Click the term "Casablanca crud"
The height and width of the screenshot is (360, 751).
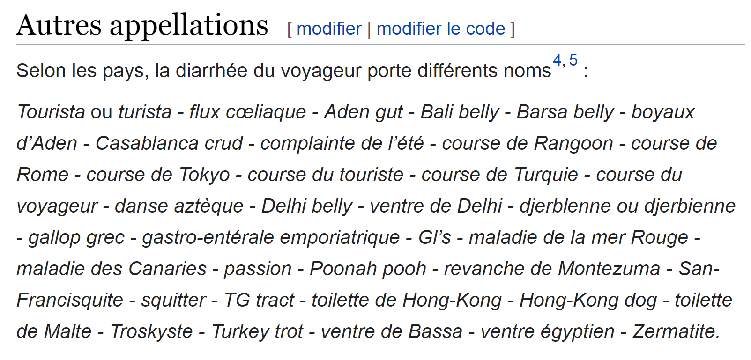pyautogui.click(x=169, y=143)
